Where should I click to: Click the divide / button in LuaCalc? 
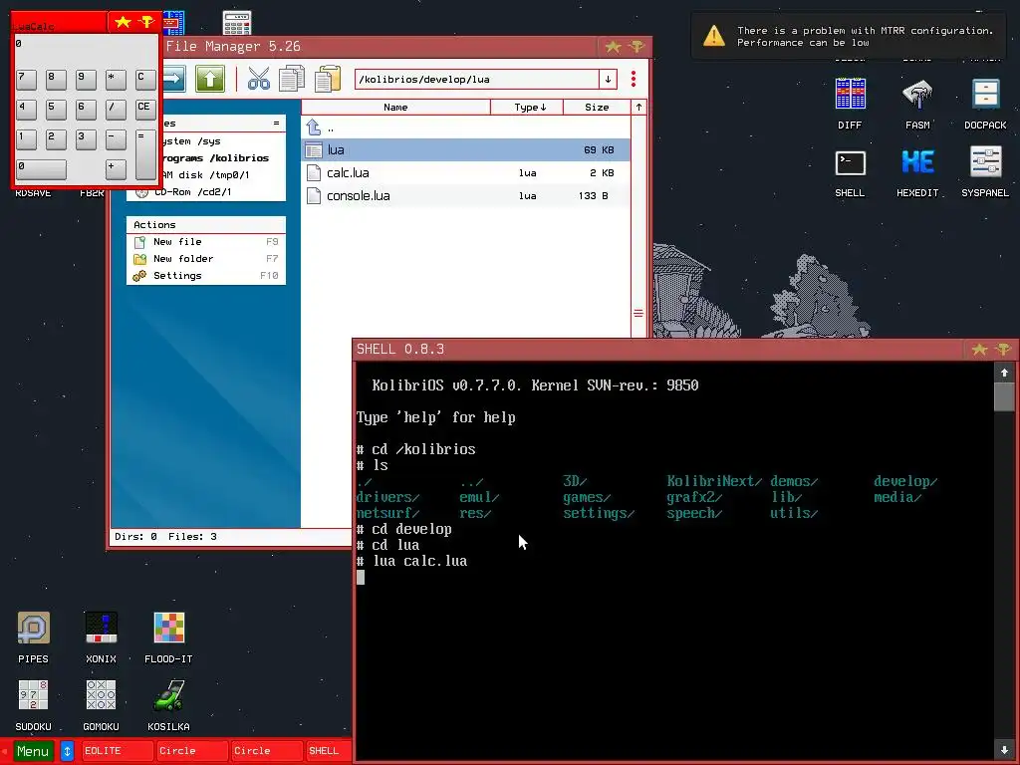click(116, 110)
